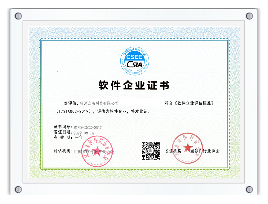This screenshot has height=204, width=268.
Task: Click the red Henan software association seal
Action: 97,151
